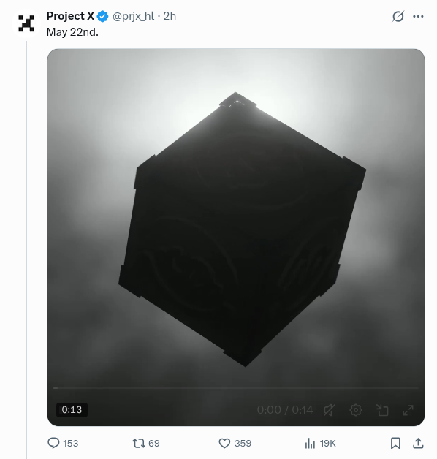Open the Project X display name link

tap(70, 16)
